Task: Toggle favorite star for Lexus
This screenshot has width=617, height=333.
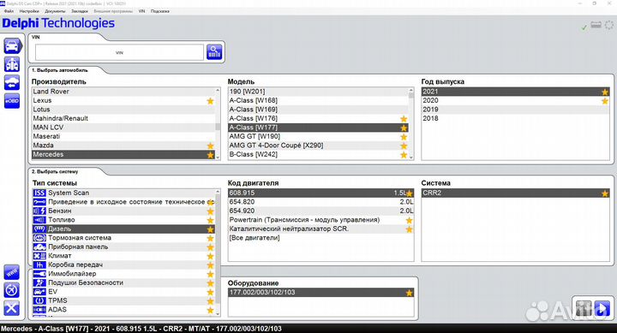Action: (210, 101)
